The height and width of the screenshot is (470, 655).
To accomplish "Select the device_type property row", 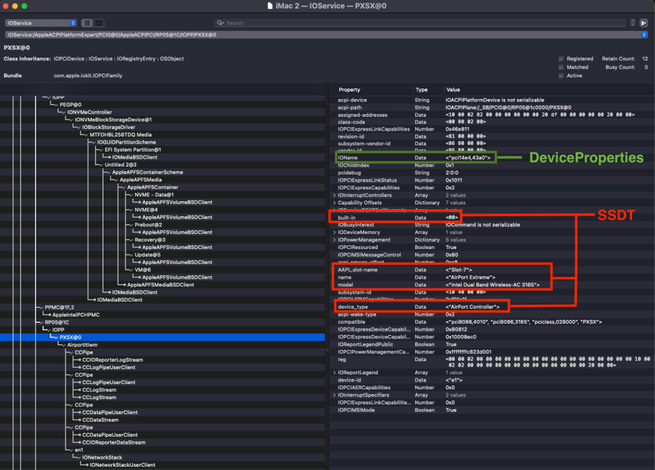I will point(493,307).
